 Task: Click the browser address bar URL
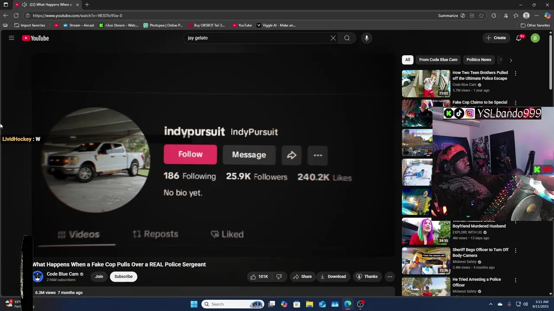(x=77, y=16)
